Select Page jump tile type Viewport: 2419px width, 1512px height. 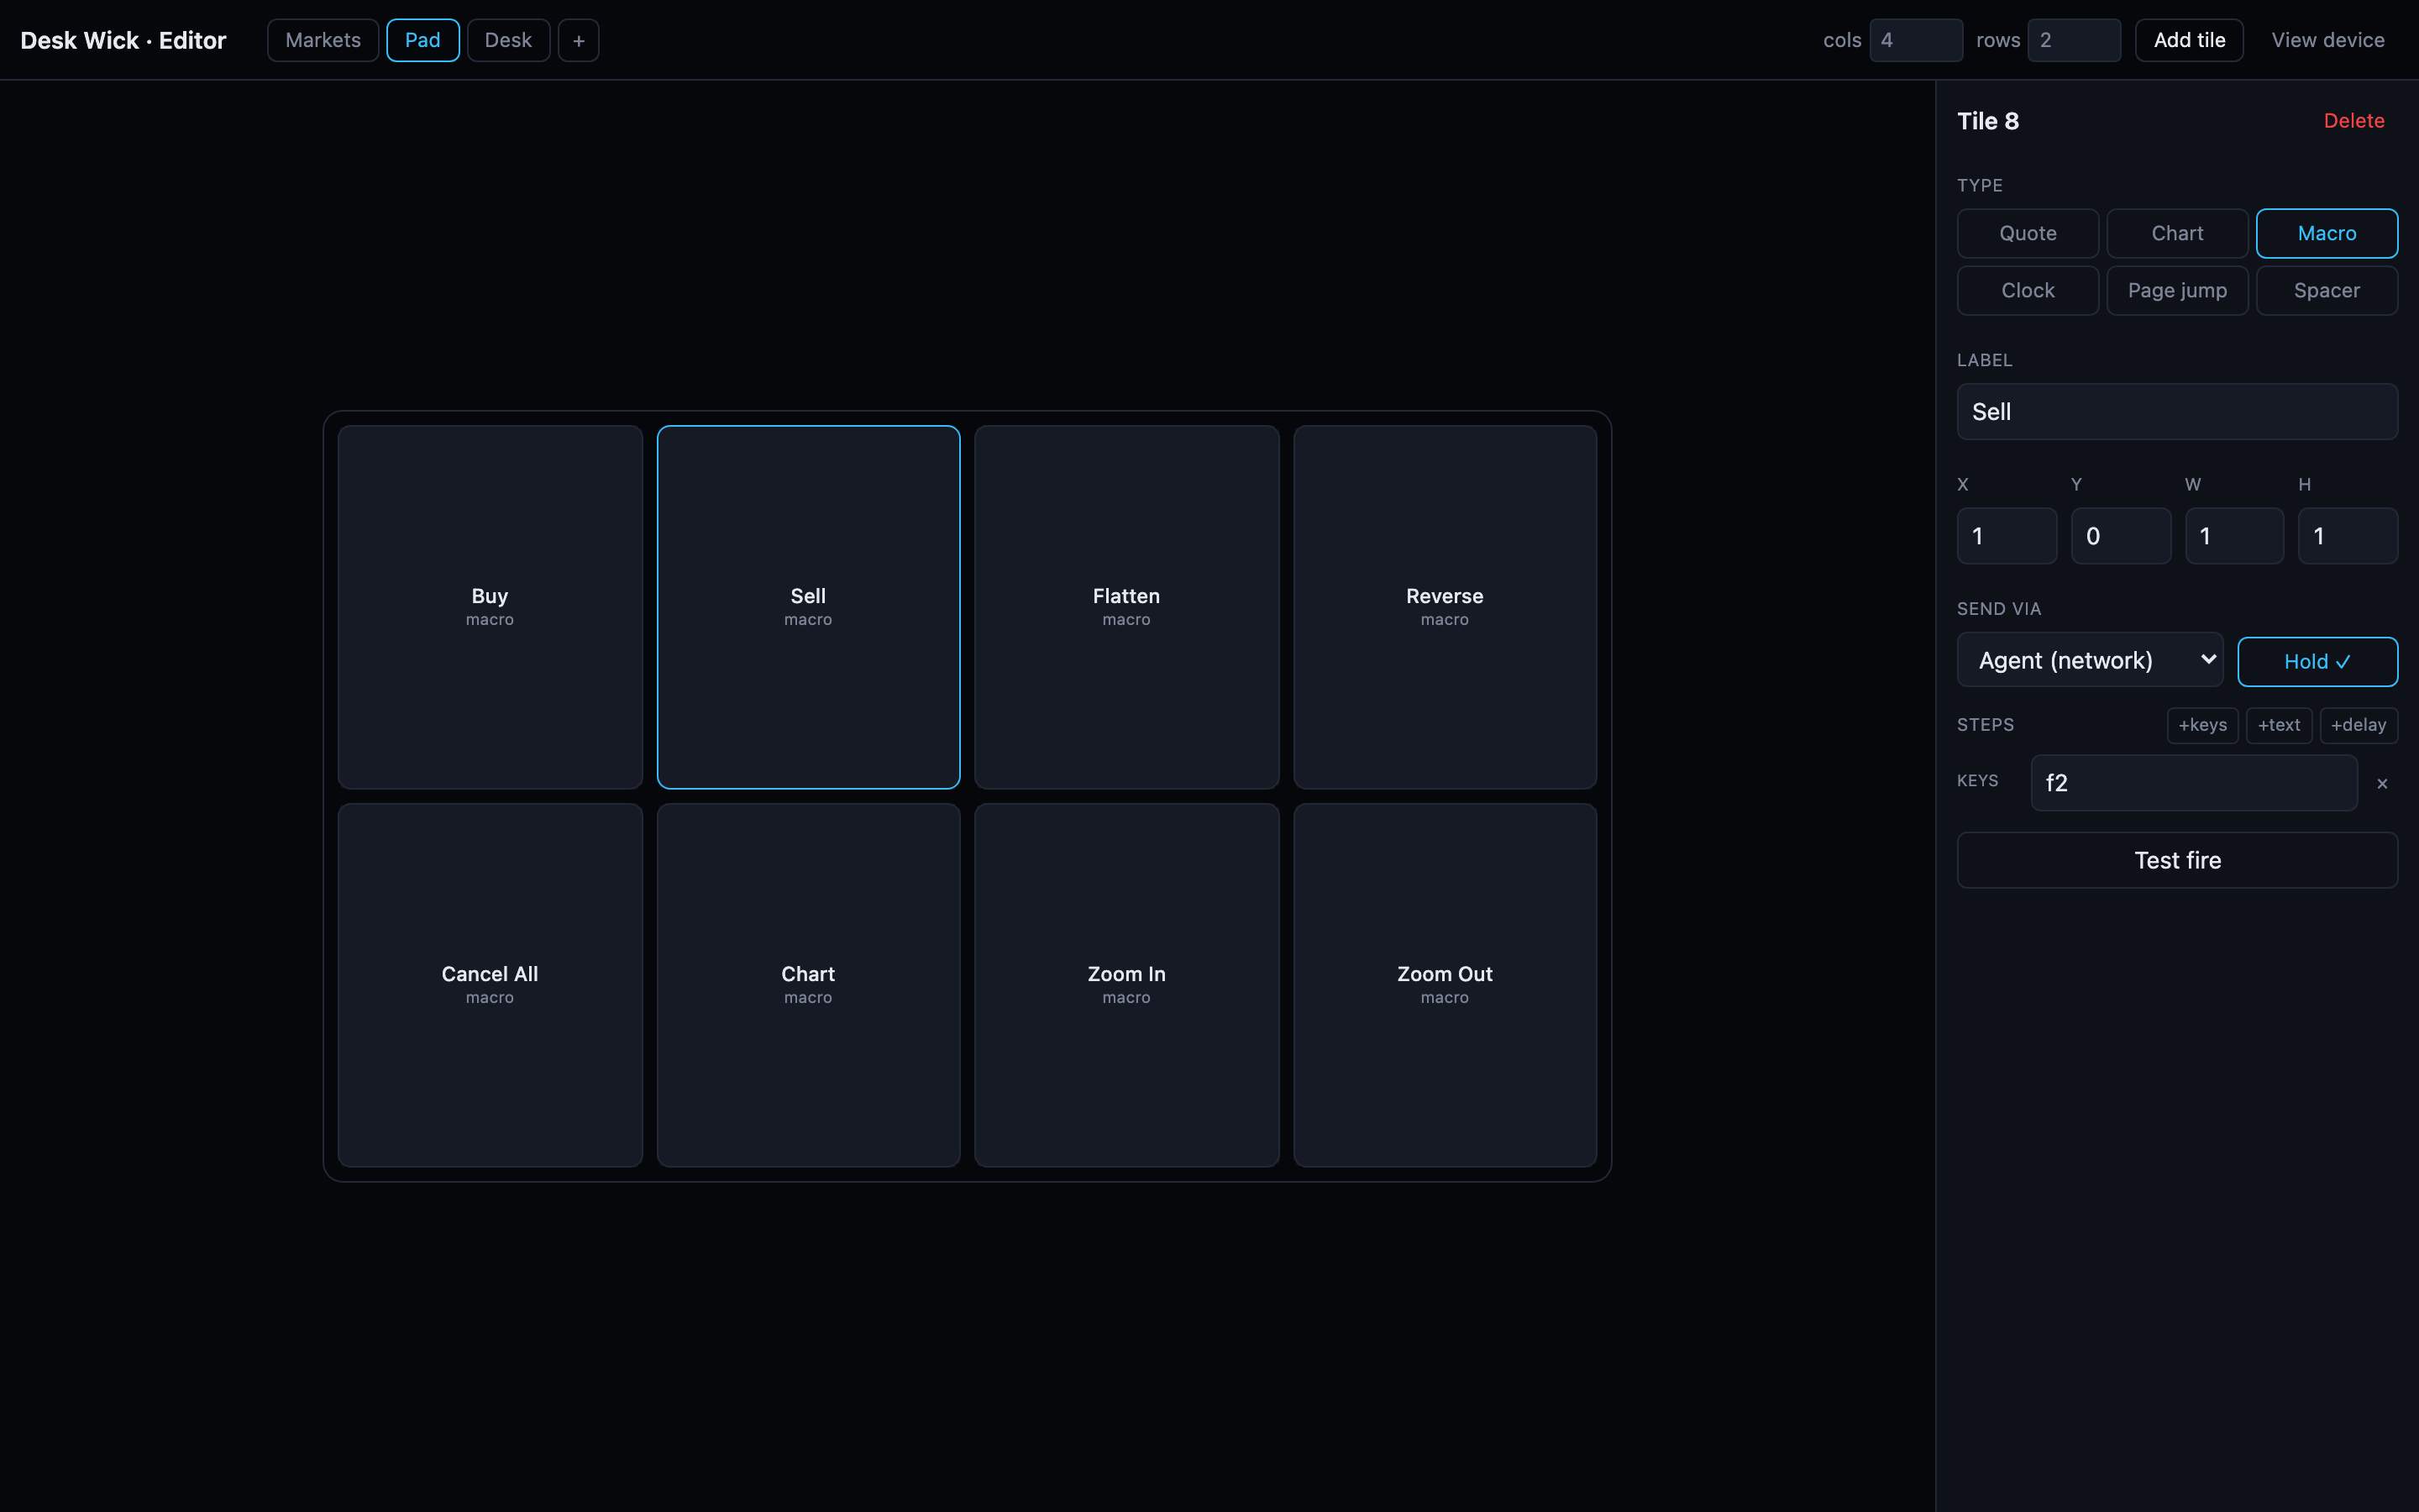pos(2177,290)
